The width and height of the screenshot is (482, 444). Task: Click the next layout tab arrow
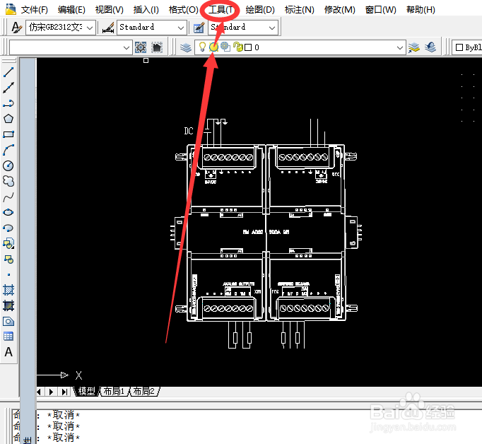coord(51,392)
